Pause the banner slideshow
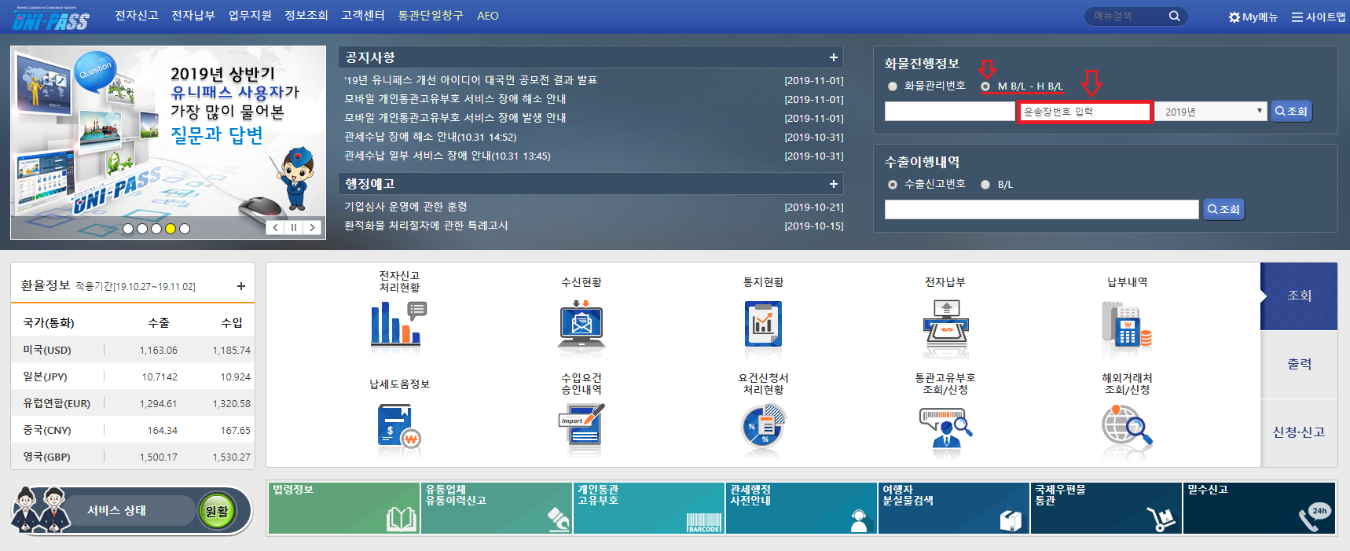Screen dimensions: 1350x551 (x=294, y=227)
